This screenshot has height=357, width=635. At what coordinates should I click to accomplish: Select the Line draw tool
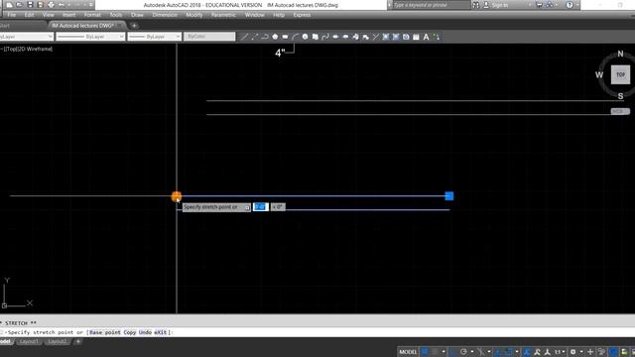(244, 37)
